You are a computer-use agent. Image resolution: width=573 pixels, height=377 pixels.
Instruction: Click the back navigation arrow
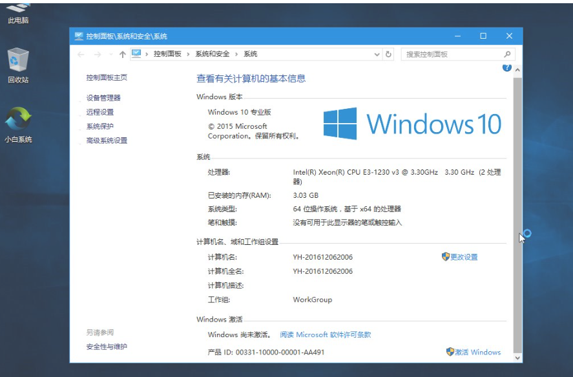[81, 54]
